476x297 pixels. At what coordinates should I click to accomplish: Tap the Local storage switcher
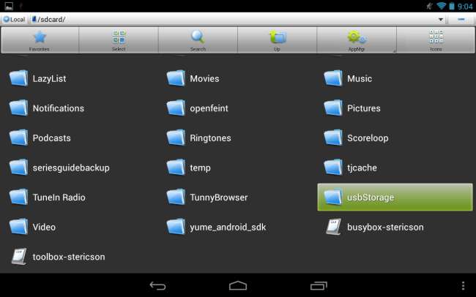click(14, 20)
